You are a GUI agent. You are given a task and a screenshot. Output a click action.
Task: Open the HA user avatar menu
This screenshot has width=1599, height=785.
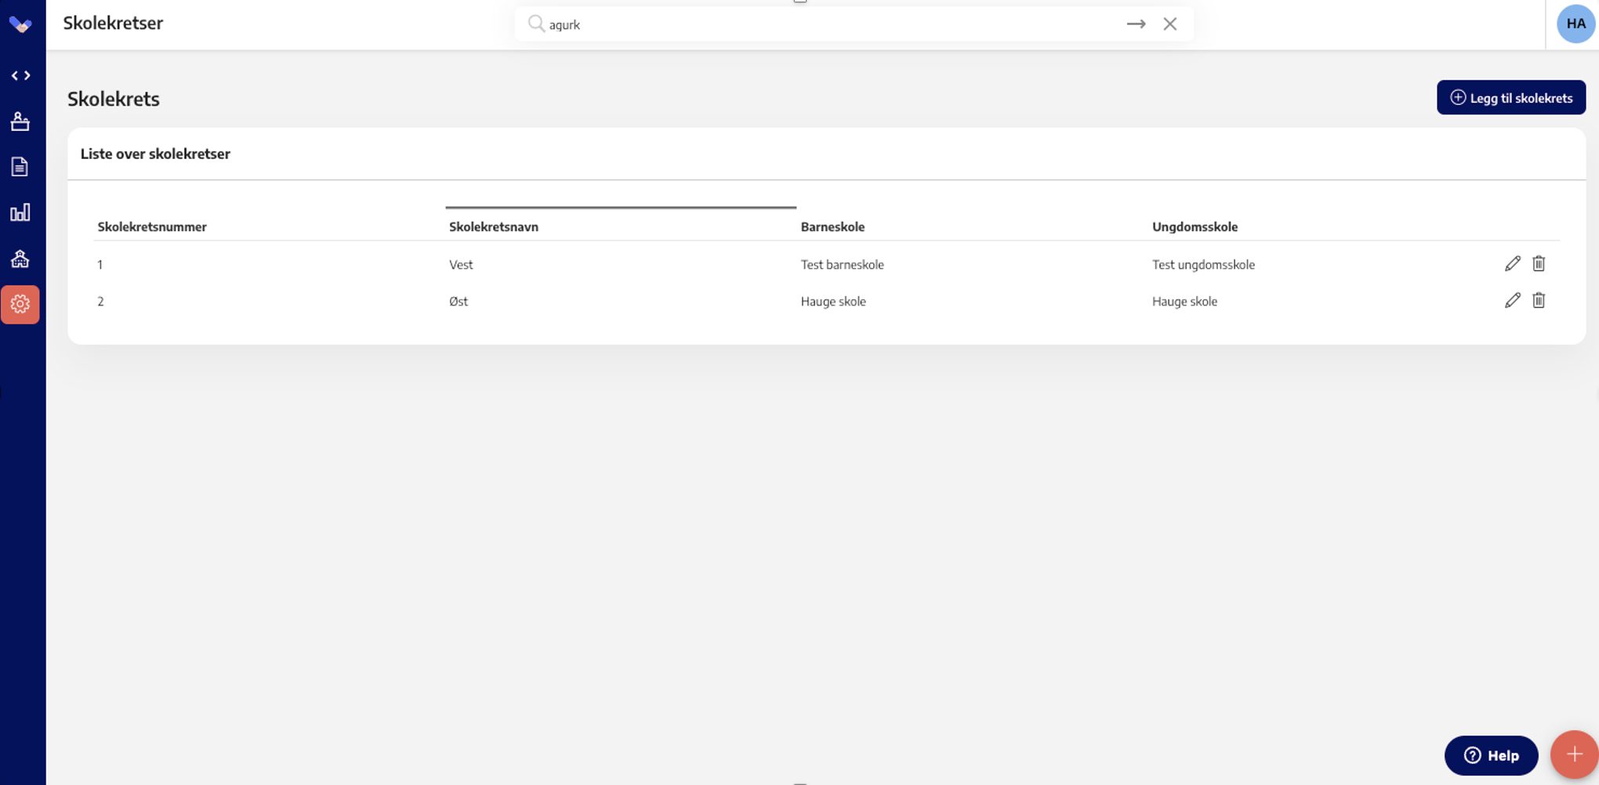tap(1575, 24)
